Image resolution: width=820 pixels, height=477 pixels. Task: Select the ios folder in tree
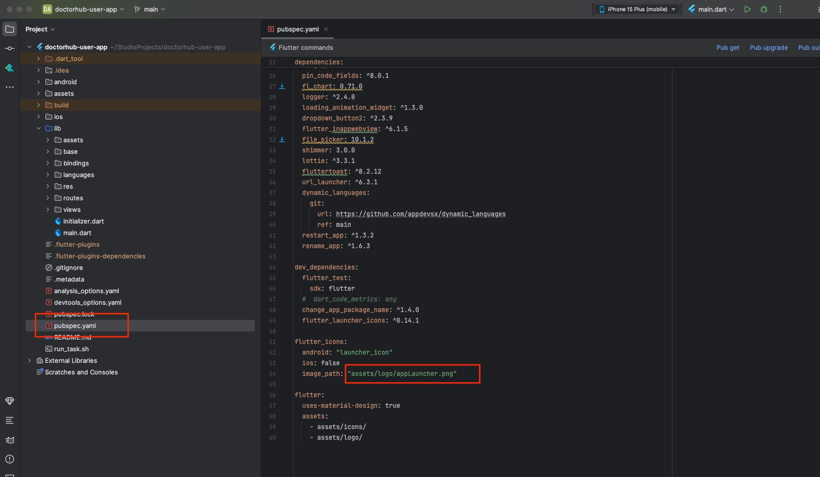click(x=59, y=117)
